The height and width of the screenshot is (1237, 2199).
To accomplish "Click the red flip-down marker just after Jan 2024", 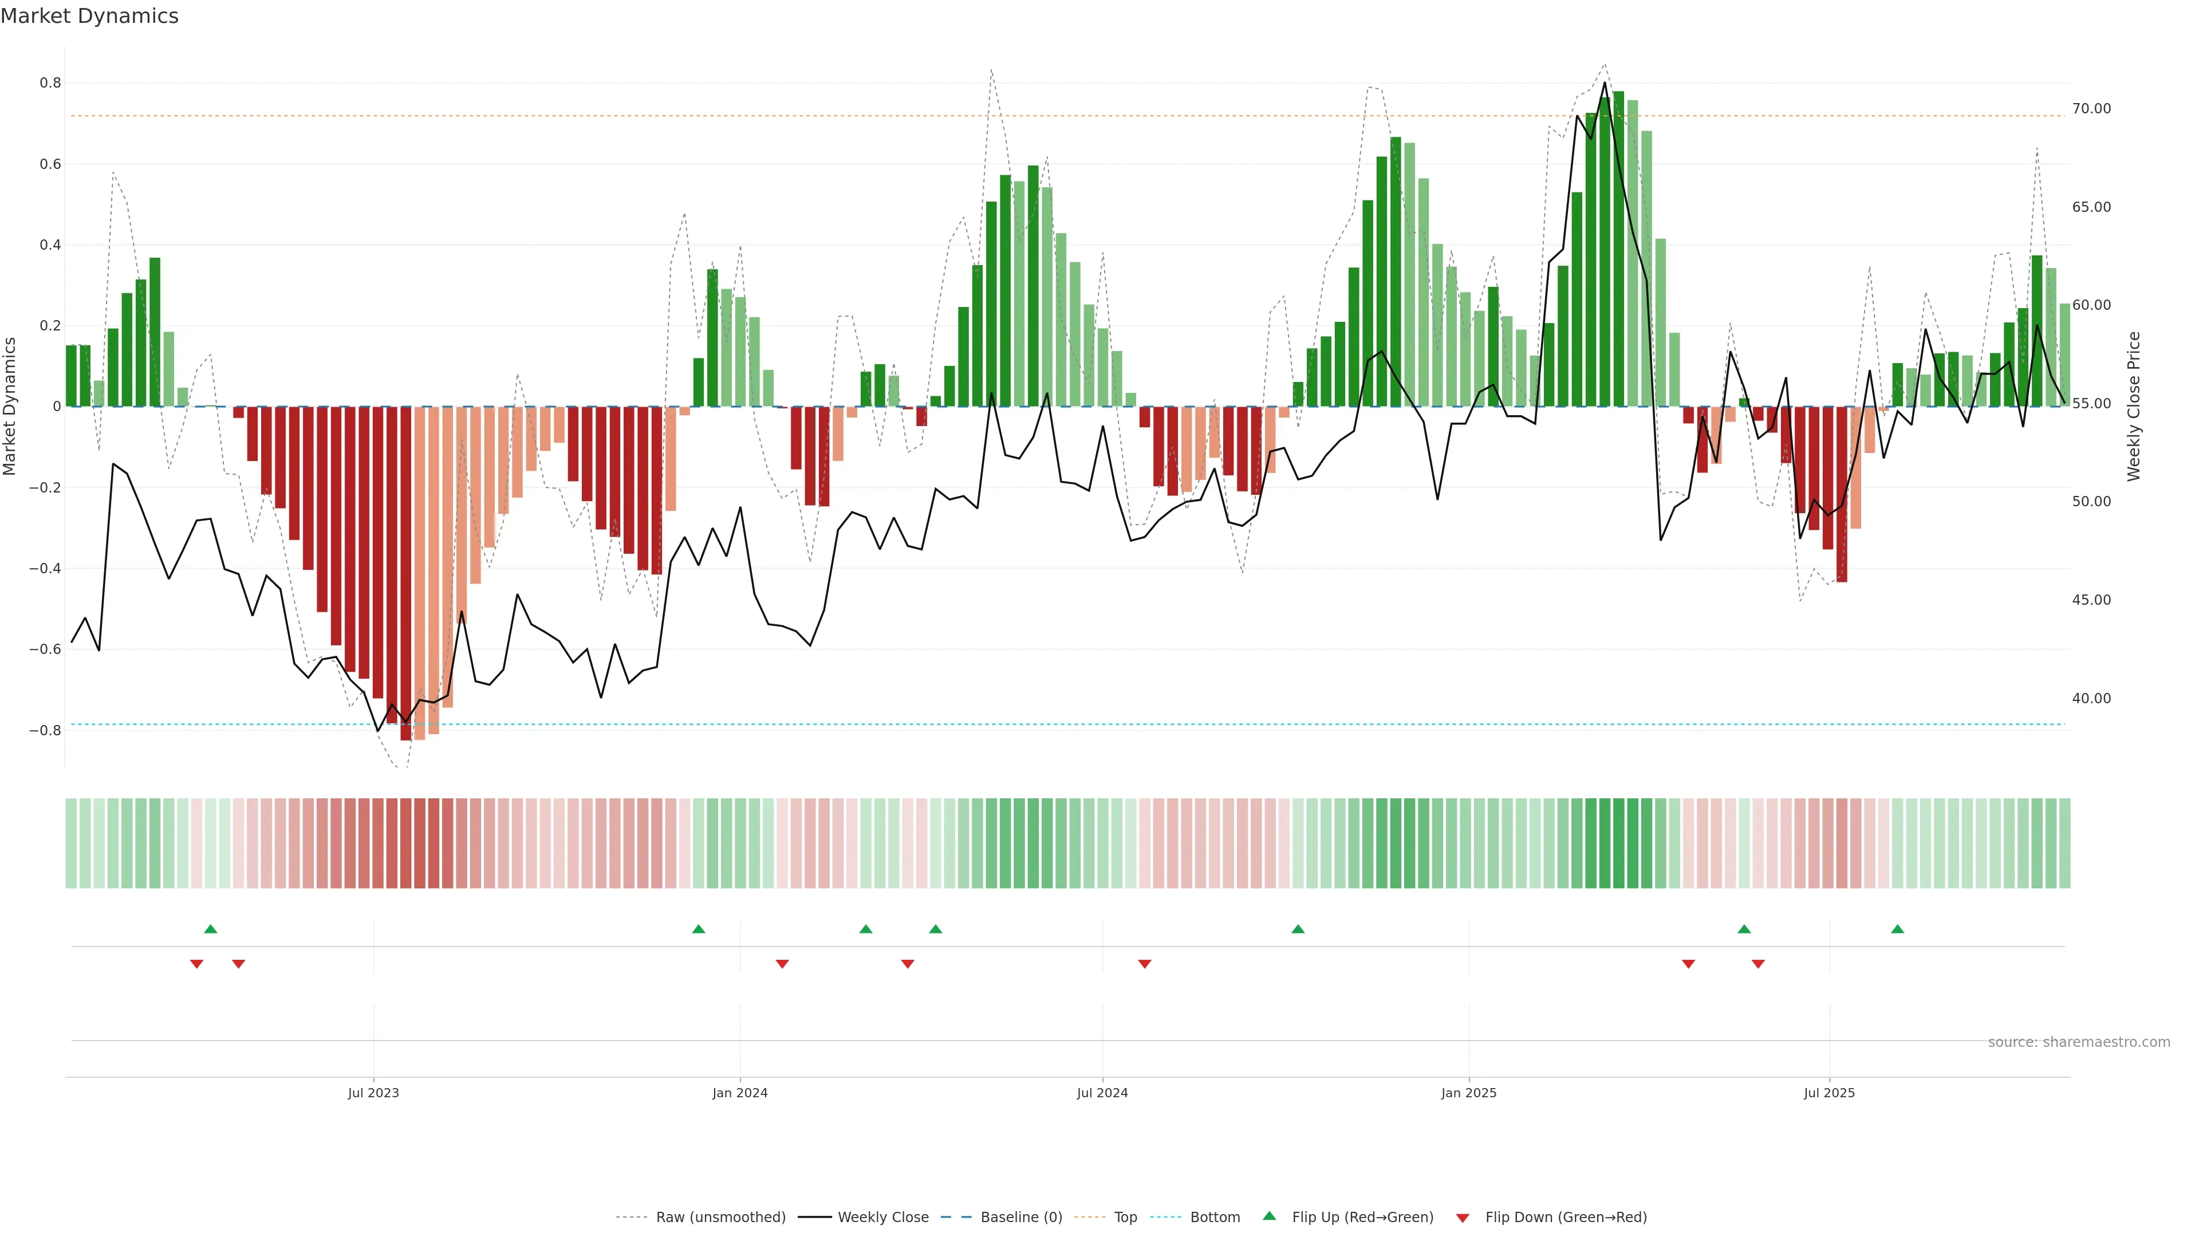I will (x=782, y=964).
